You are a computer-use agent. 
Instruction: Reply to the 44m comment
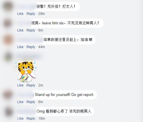(31, 47)
